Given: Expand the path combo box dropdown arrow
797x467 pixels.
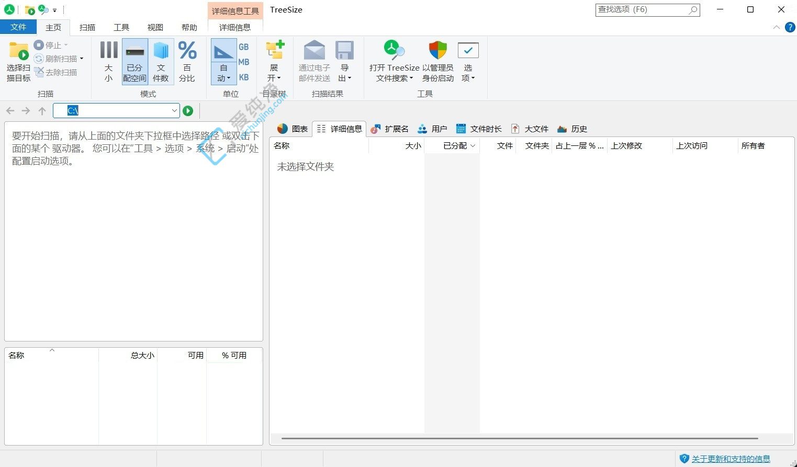Looking at the screenshot, I should (x=175, y=110).
